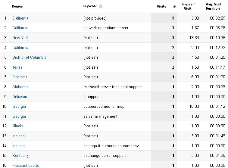Open the Alabama region link

20,87
